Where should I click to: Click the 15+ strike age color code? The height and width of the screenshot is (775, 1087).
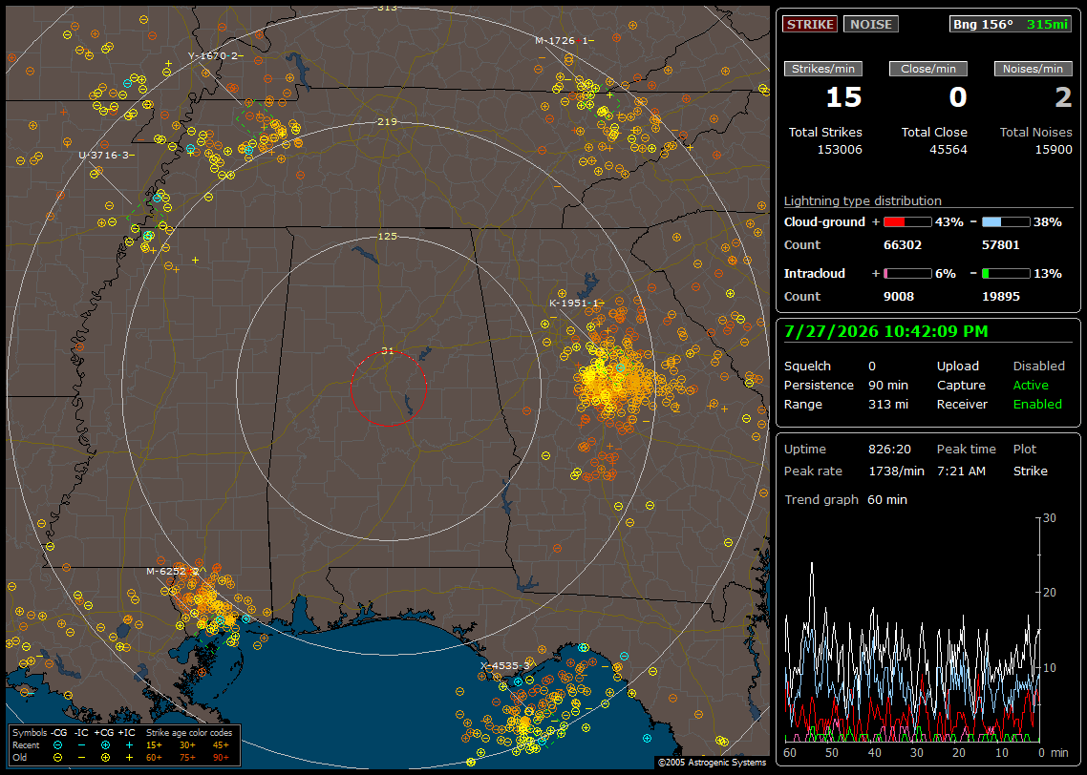[x=154, y=745]
